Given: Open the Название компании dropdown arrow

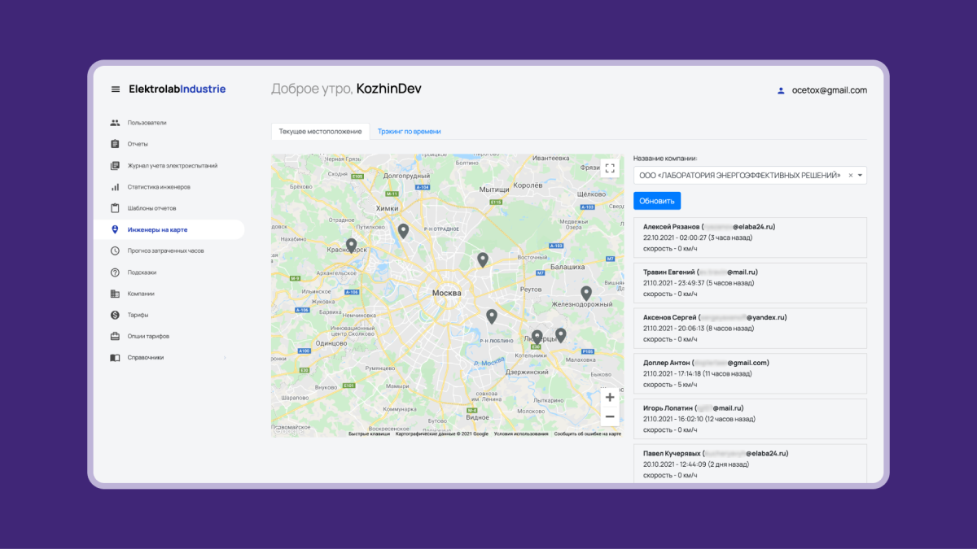Looking at the screenshot, I should (x=860, y=175).
